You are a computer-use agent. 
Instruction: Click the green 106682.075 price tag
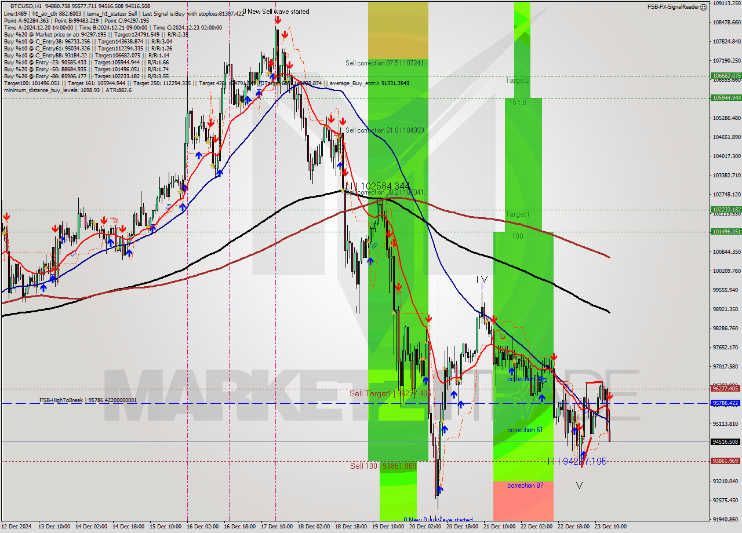pyautogui.click(x=726, y=76)
